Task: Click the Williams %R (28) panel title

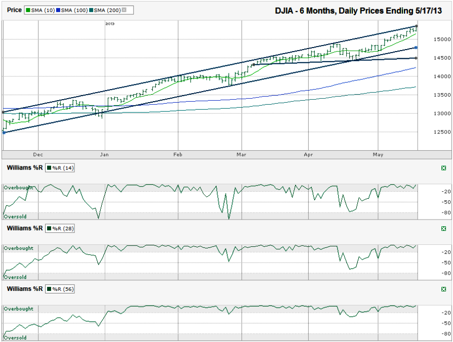Action: pos(25,229)
